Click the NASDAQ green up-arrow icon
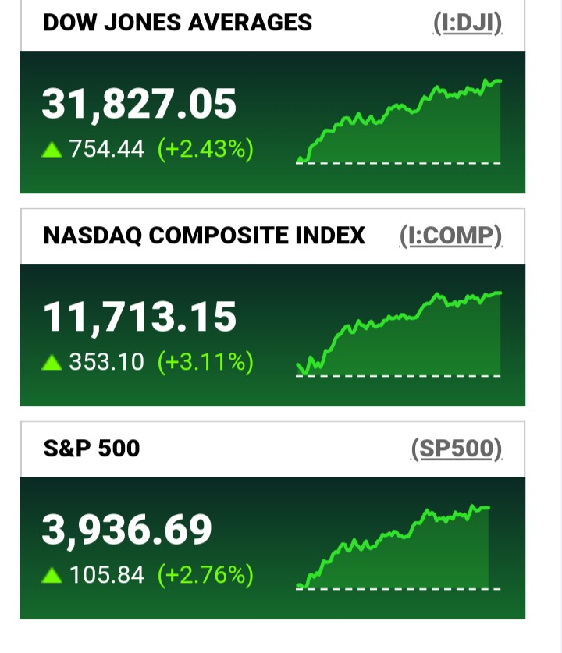562x653 pixels. pyautogui.click(x=52, y=363)
